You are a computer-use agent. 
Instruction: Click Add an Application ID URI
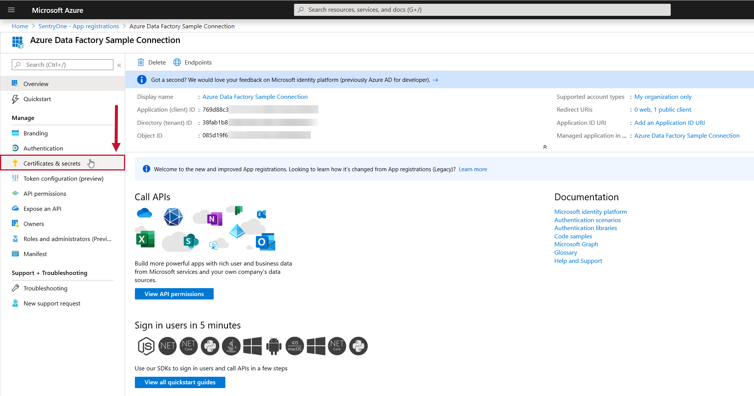pyautogui.click(x=669, y=123)
